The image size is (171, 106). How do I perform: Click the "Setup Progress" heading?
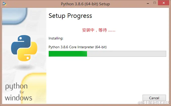(x=70, y=16)
